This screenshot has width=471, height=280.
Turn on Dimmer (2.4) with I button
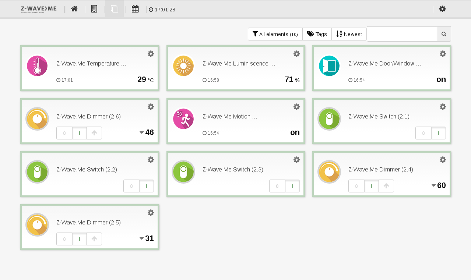coord(372,186)
